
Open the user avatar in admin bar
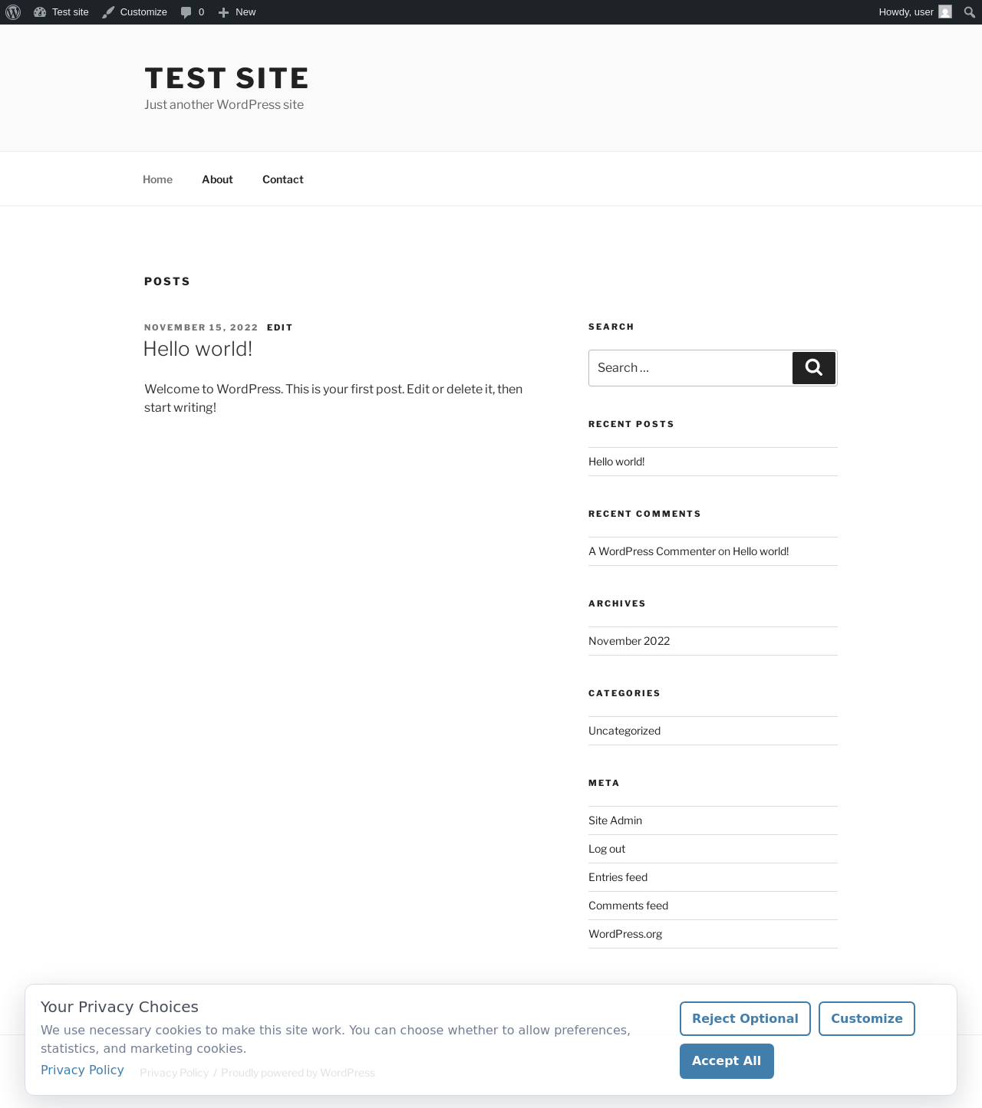click(945, 12)
